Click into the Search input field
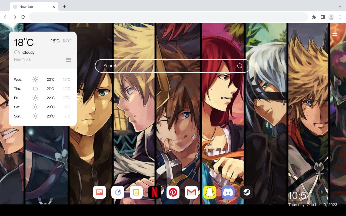 (173, 66)
